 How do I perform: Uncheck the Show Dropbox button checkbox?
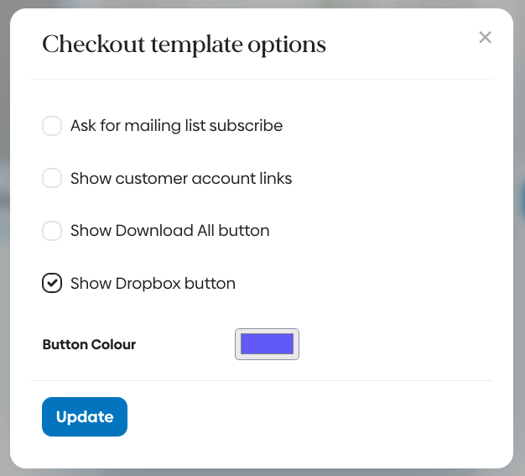[x=52, y=284]
